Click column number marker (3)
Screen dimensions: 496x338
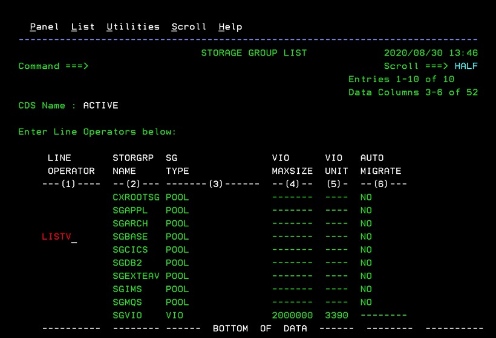216,184
